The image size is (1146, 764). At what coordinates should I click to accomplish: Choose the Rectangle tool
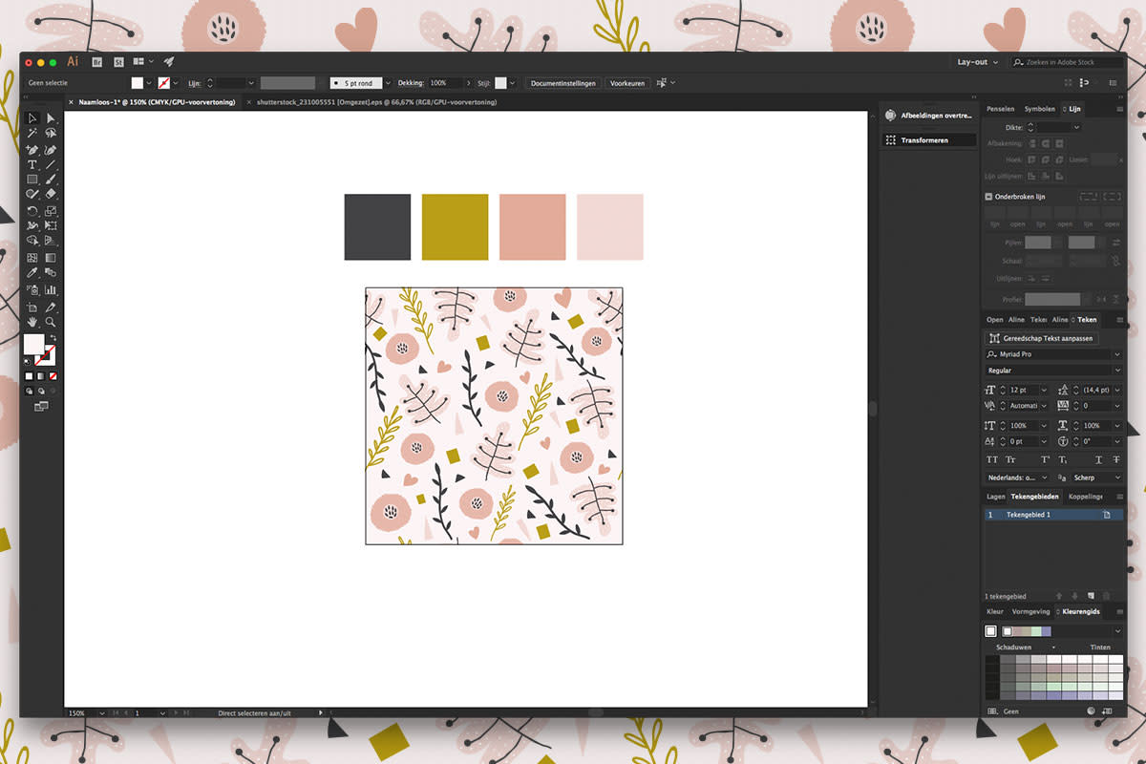[x=32, y=180]
